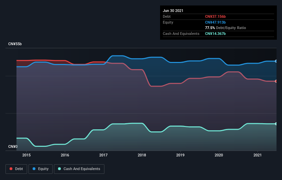The height and width of the screenshot is (180, 282).
Task: Click the 2020 x-axis label
Action: point(219,155)
